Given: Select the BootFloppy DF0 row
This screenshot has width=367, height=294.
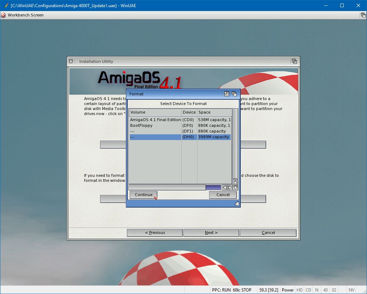Looking at the screenshot, I should pos(180,125).
